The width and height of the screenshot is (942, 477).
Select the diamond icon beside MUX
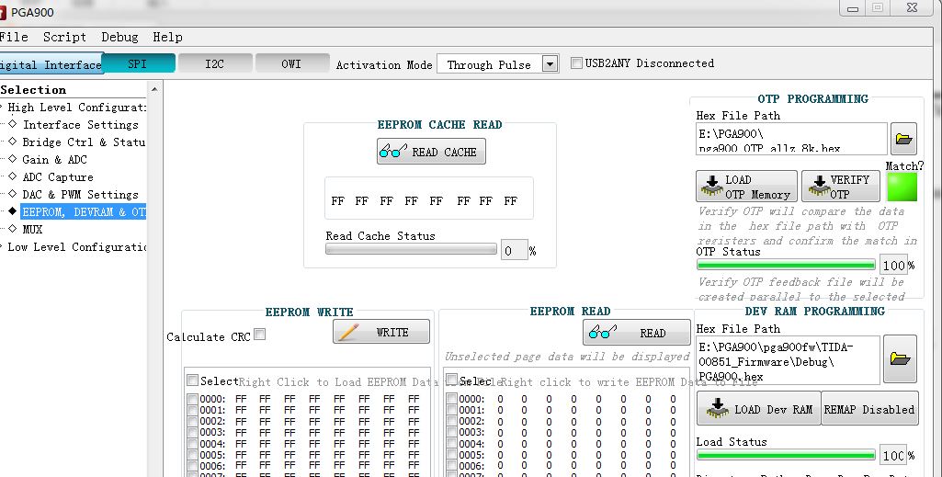pyautogui.click(x=13, y=229)
